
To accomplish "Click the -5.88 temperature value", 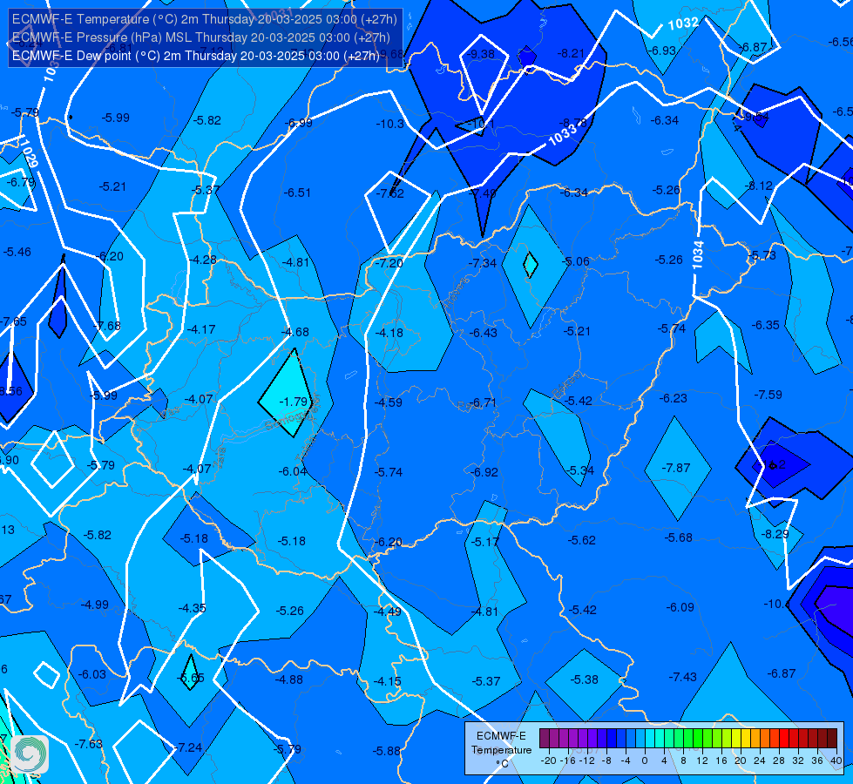I will point(387,751).
